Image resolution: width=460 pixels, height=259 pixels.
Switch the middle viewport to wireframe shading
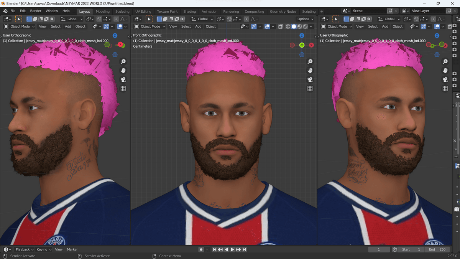287,26
